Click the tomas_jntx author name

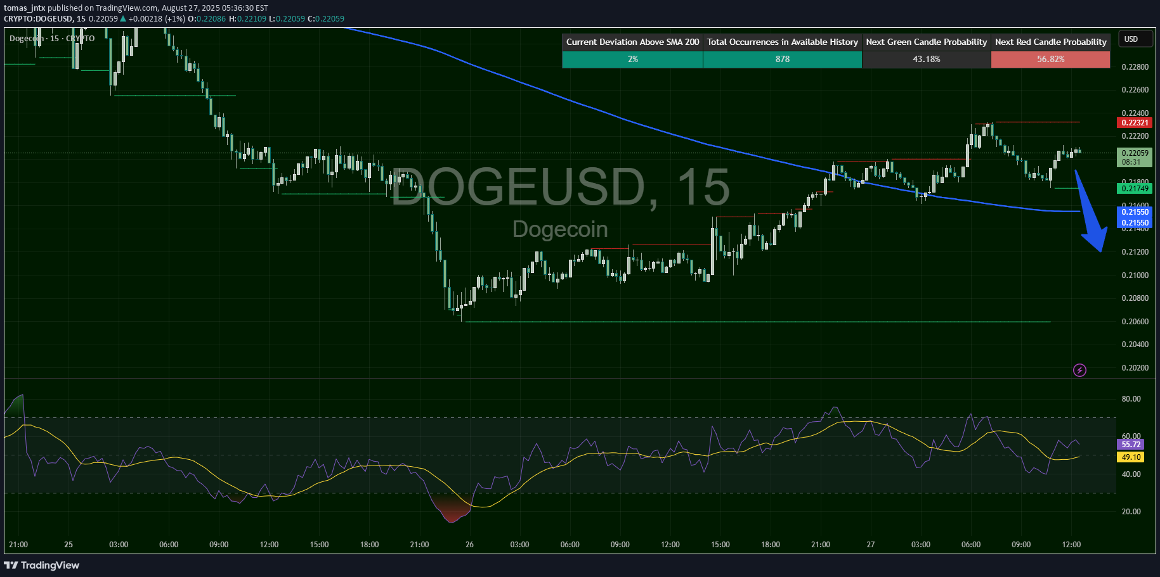tap(24, 8)
